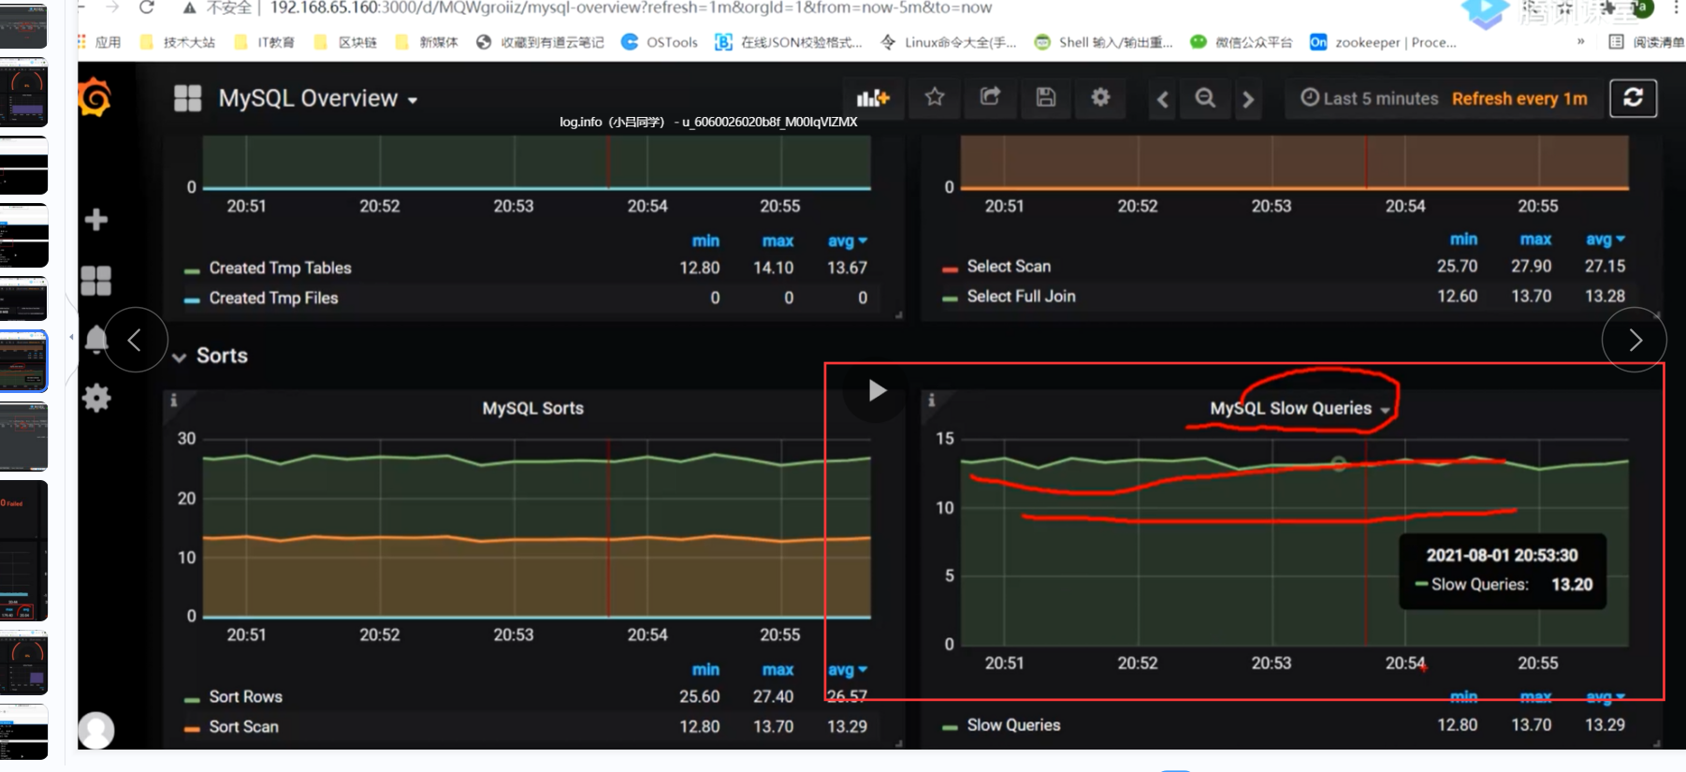
Task: Click the Add panel toolbar icon
Action: (x=872, y=98)
